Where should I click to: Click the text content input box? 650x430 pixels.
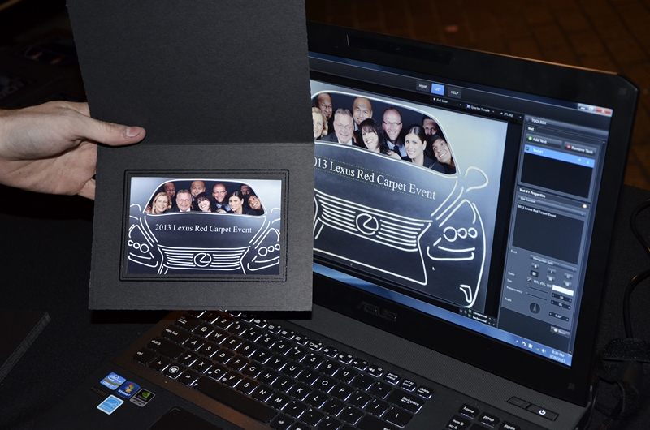[x=548, y=235]
